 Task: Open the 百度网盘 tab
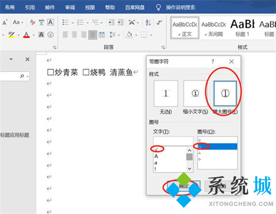click(x=135, y=7)
